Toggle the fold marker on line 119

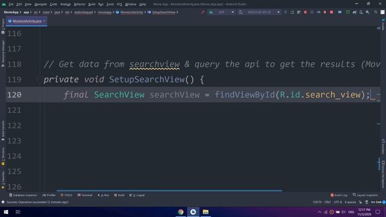[39, 80]
